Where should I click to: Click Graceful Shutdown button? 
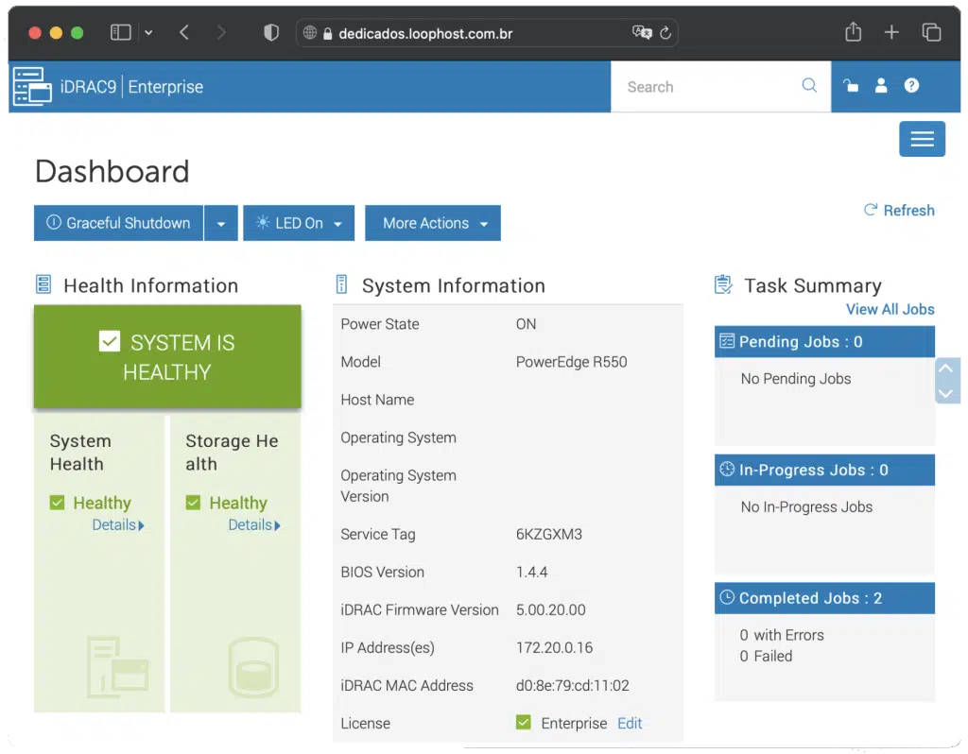coord(118,223)
